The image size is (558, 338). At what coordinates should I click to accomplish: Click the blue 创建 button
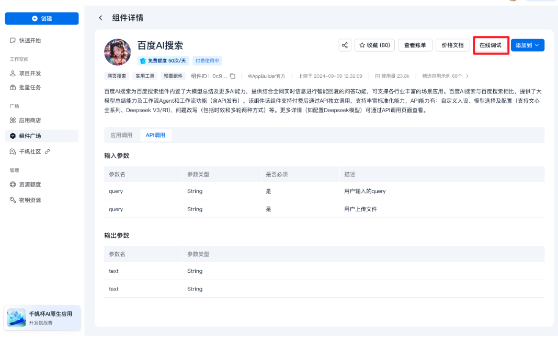click(42, 18)
